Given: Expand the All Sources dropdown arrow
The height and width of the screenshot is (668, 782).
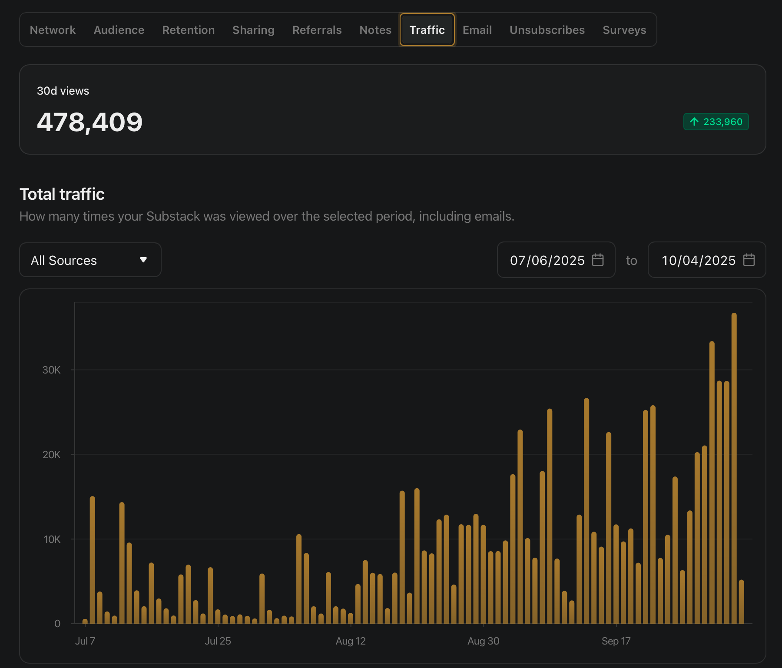Looking at the screenshot, I should pos(143,260).
